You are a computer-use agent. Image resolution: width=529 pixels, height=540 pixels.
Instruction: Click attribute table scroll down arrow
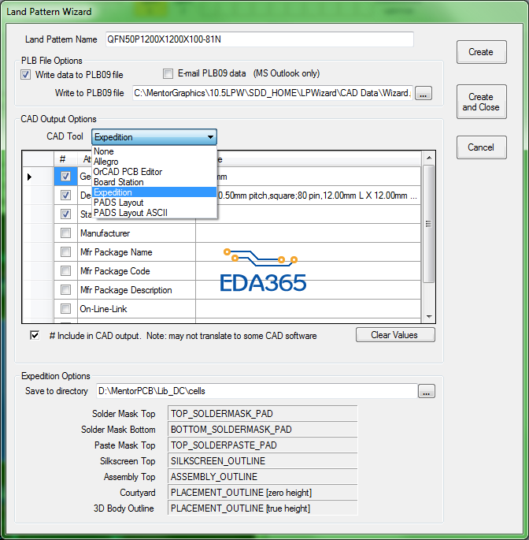tap(429, 316)
